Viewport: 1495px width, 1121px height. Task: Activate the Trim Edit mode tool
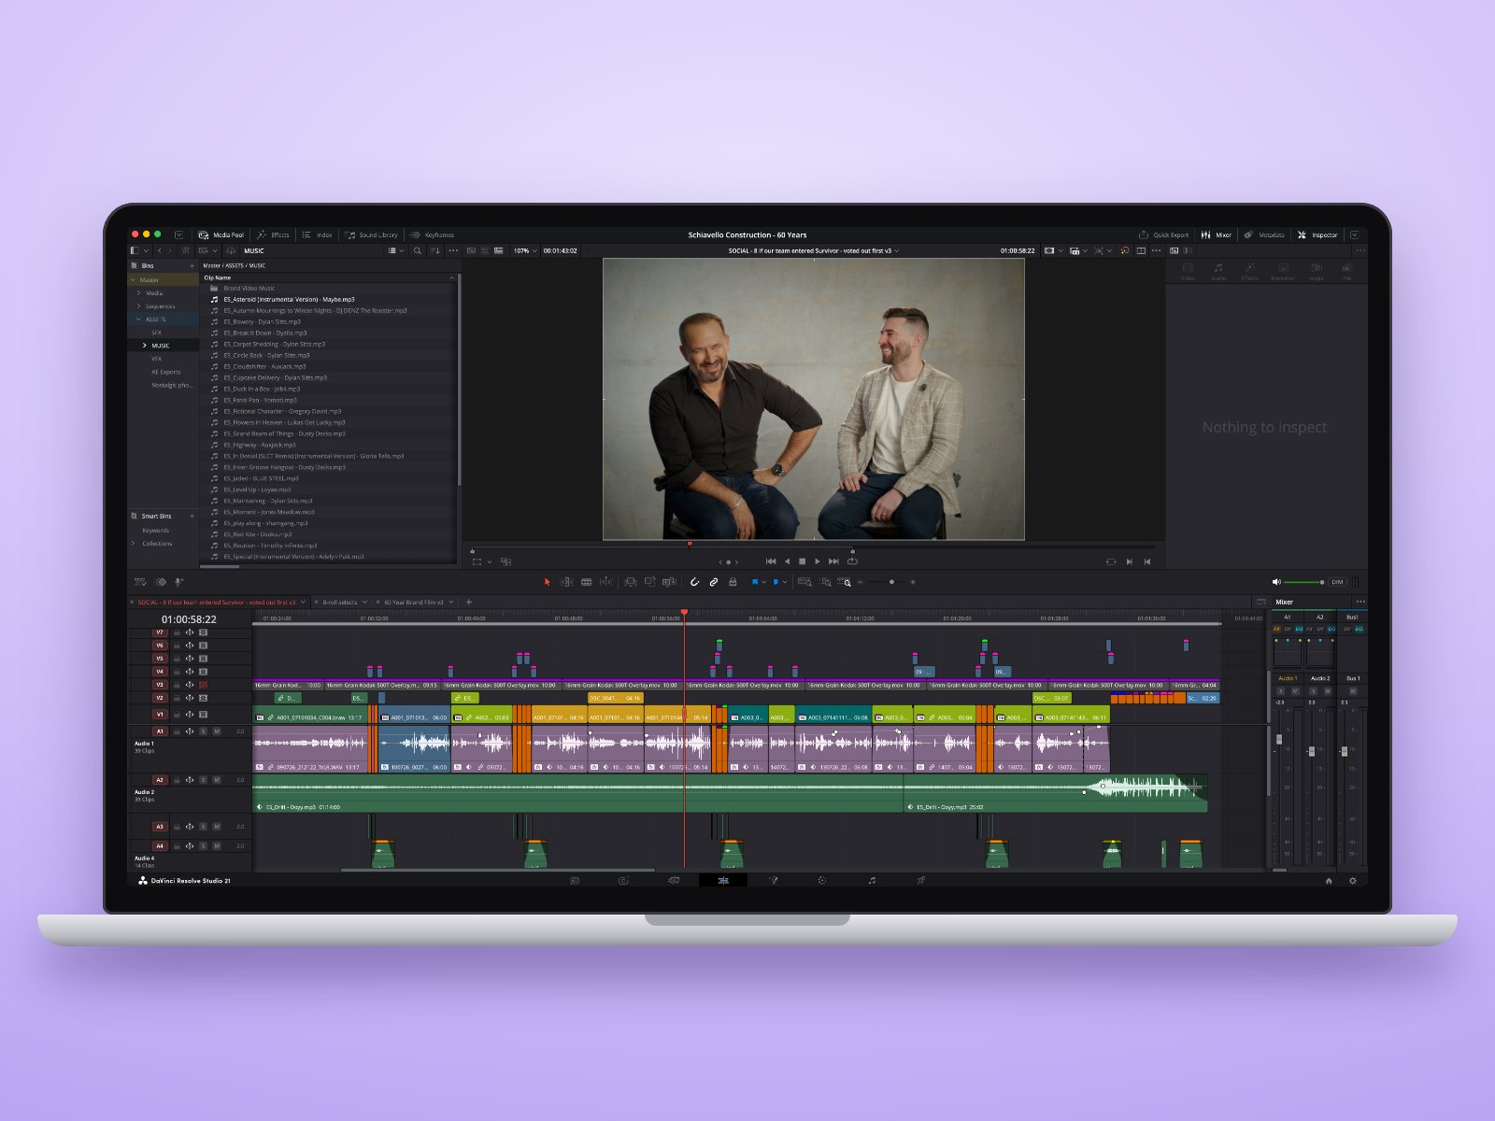tap(566, 582)
